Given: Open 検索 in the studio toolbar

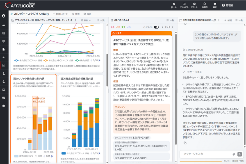Looking at the screenshot, I should coord(76,14).
